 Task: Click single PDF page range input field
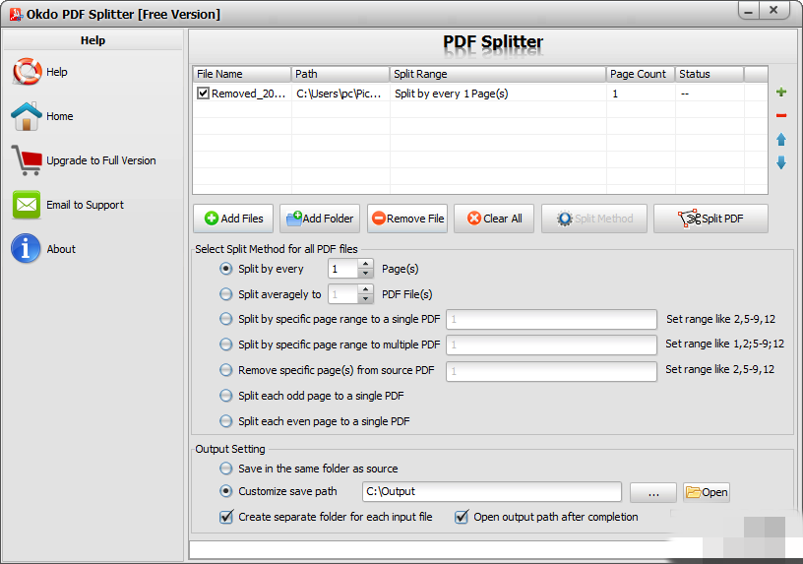click(x=551, y=319)
